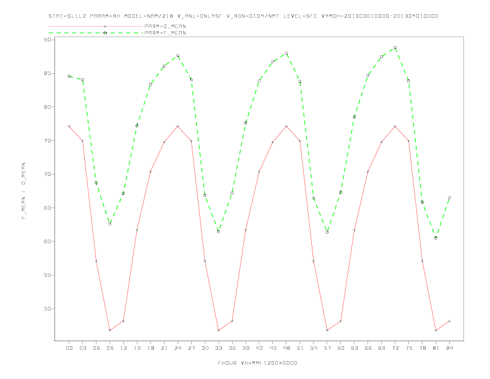Image resolution: width=490 pixels, height=379 pixels.
Task: Click y-axis tick label 50
Action: (x=48, y=308)
